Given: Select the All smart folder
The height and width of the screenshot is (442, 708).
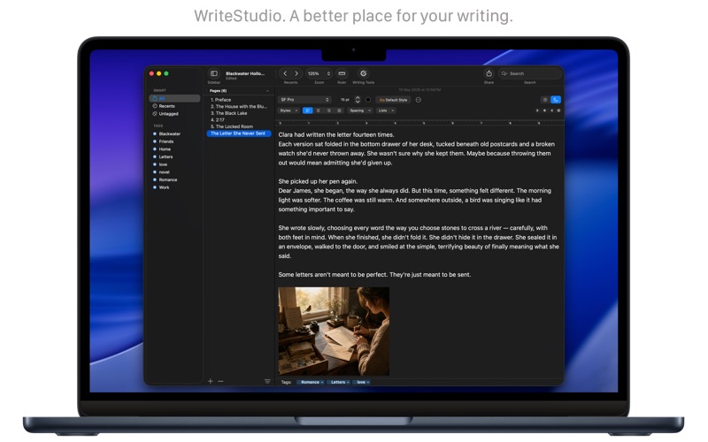Looking at the screenshot, I should 174,98.
